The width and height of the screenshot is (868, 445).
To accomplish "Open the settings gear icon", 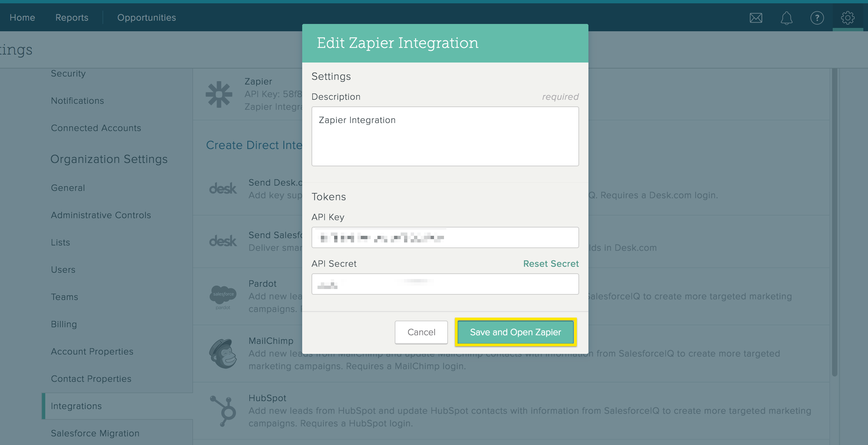I will [847, 18].
